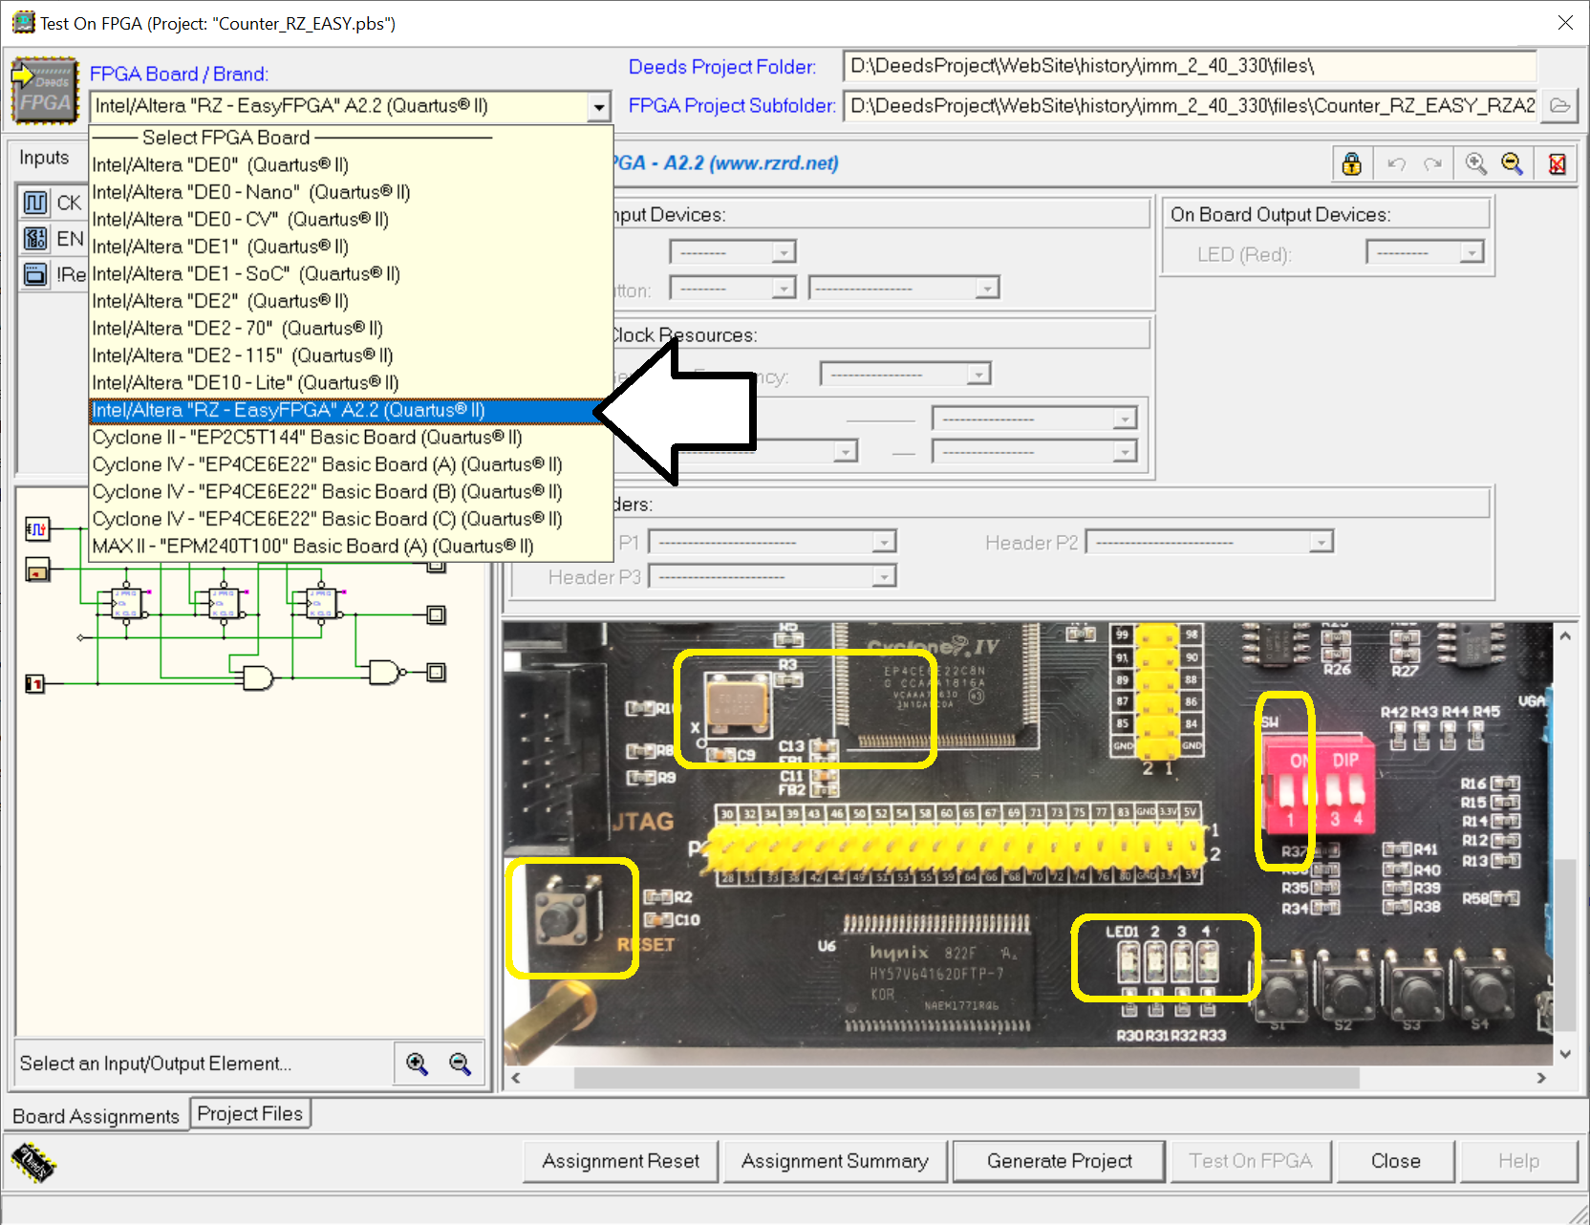Zoom out on the board photo
The image size is (1590, 1225).
tap(1512, 164)
